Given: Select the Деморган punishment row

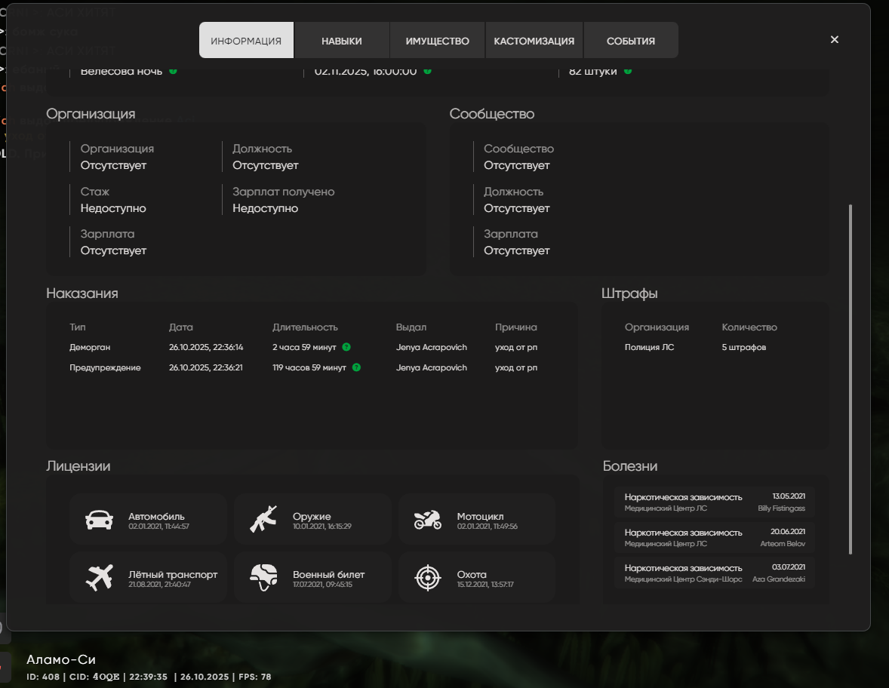Looking at the screenshot, I should point(302,348).
